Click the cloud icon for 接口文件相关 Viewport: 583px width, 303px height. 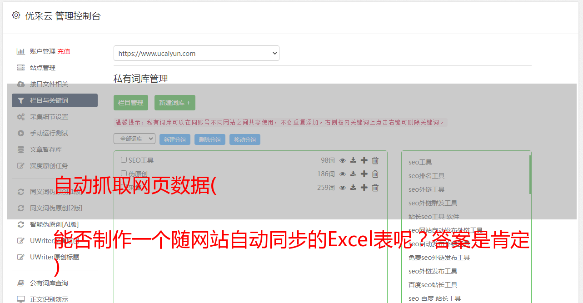click(20, 84)
